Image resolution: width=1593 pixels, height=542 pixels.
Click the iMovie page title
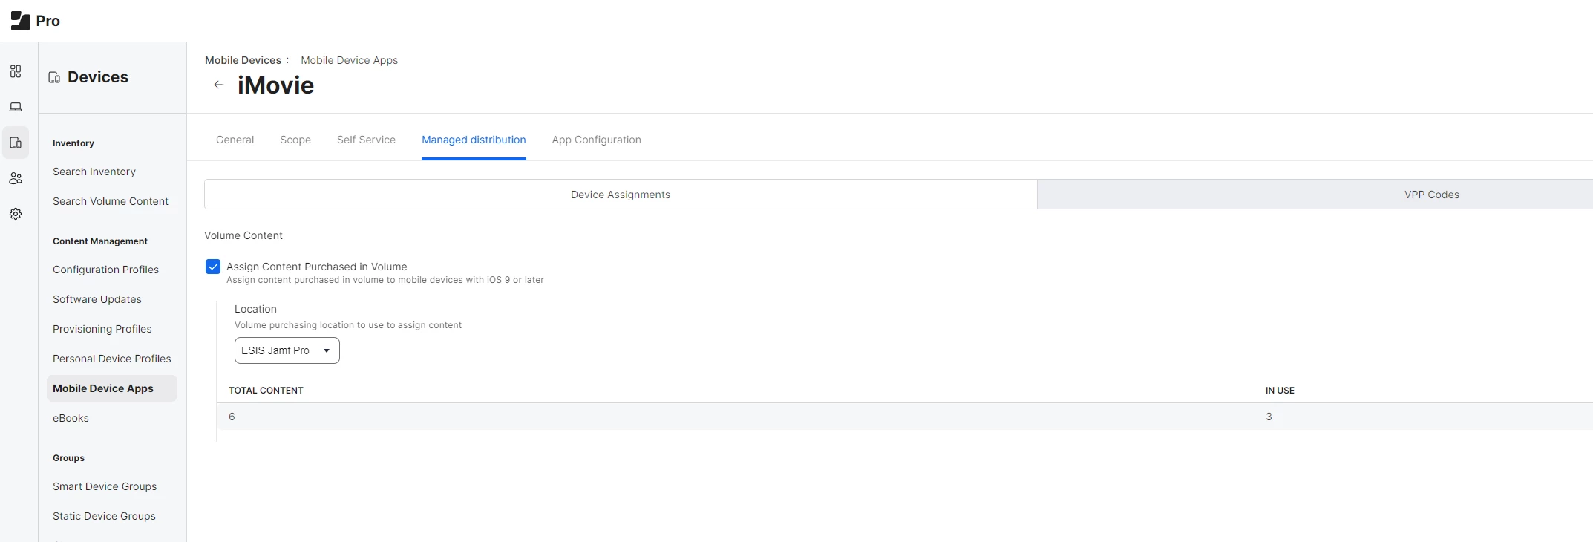click(x=275, y=85)
